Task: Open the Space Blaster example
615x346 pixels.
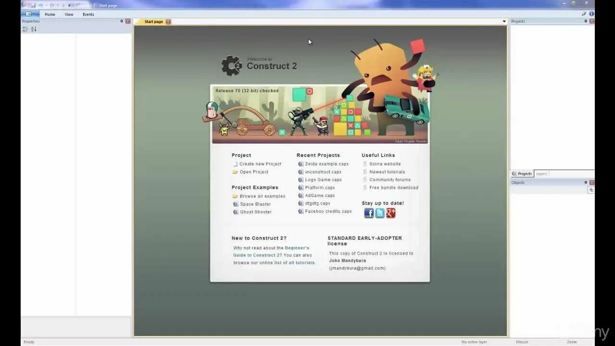Action: click(256, 204)
